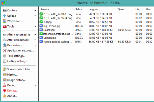Sort by Speed column header
This screenshot has height=102, width=154.
[122, 9]
